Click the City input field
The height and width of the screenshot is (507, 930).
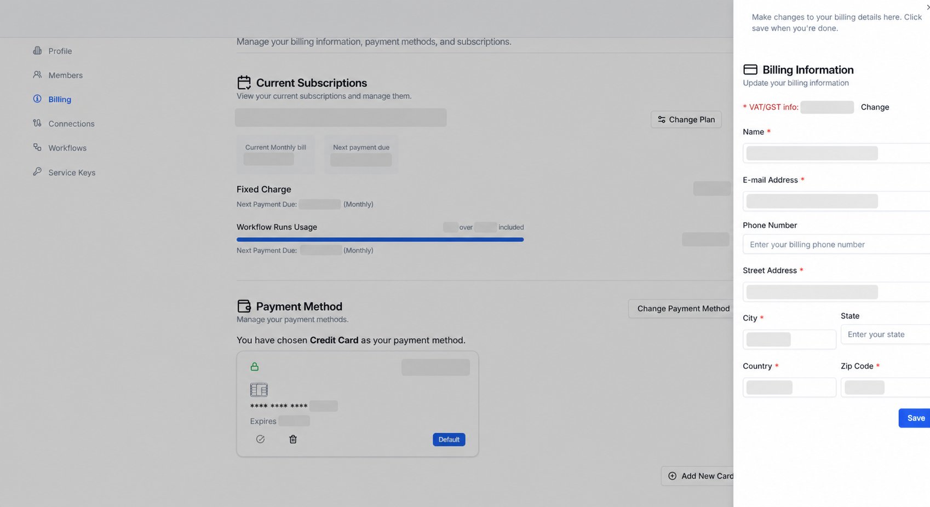(x=789, y=339)
